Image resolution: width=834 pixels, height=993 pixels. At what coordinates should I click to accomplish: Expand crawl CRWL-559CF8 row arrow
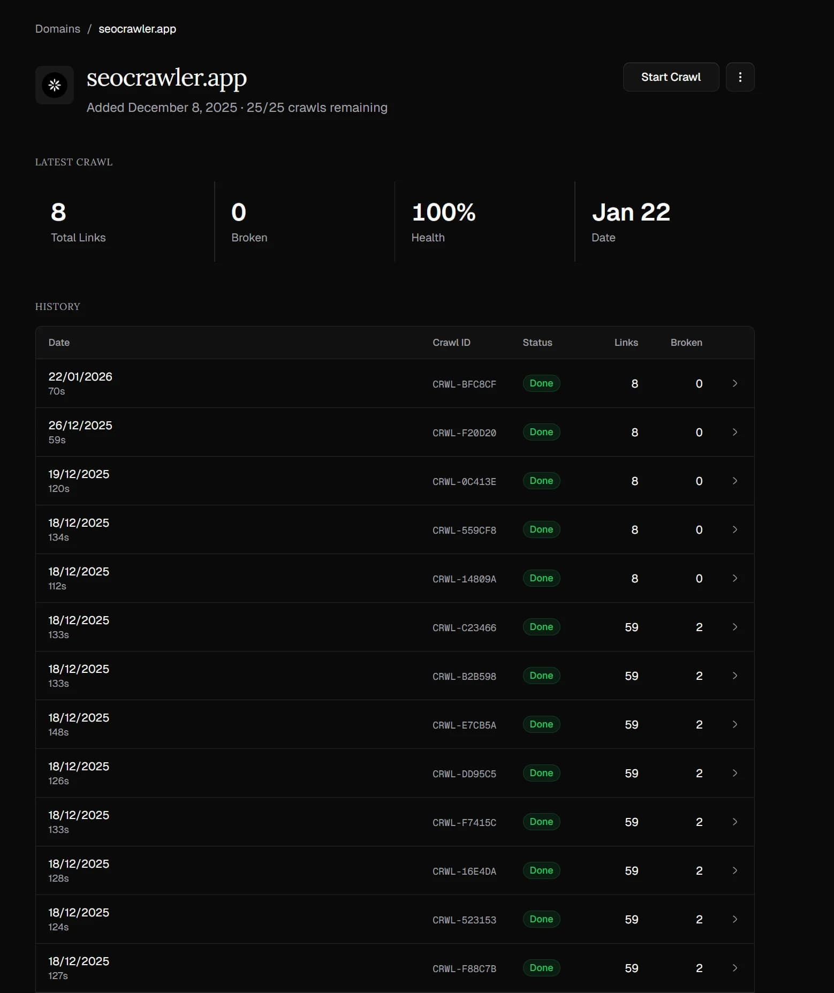tap(735, 529)
